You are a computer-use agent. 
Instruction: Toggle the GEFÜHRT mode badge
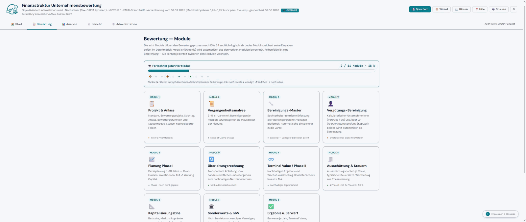290,11
